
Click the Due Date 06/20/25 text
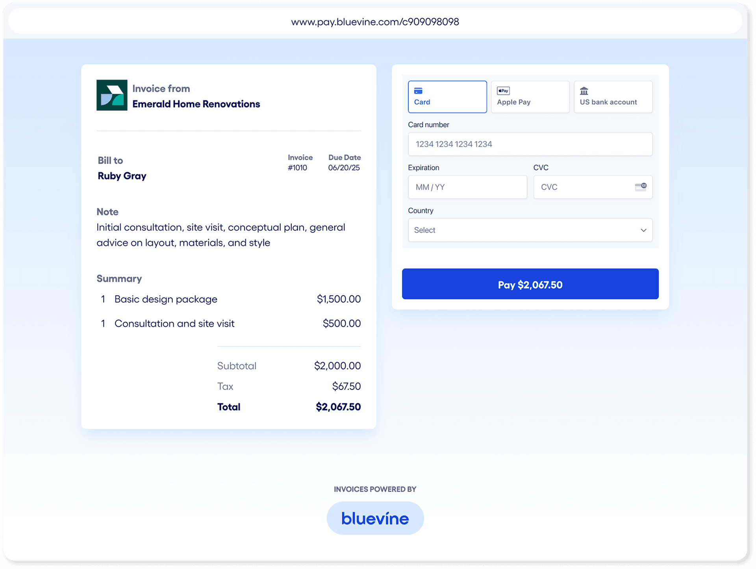coord(344,167)
